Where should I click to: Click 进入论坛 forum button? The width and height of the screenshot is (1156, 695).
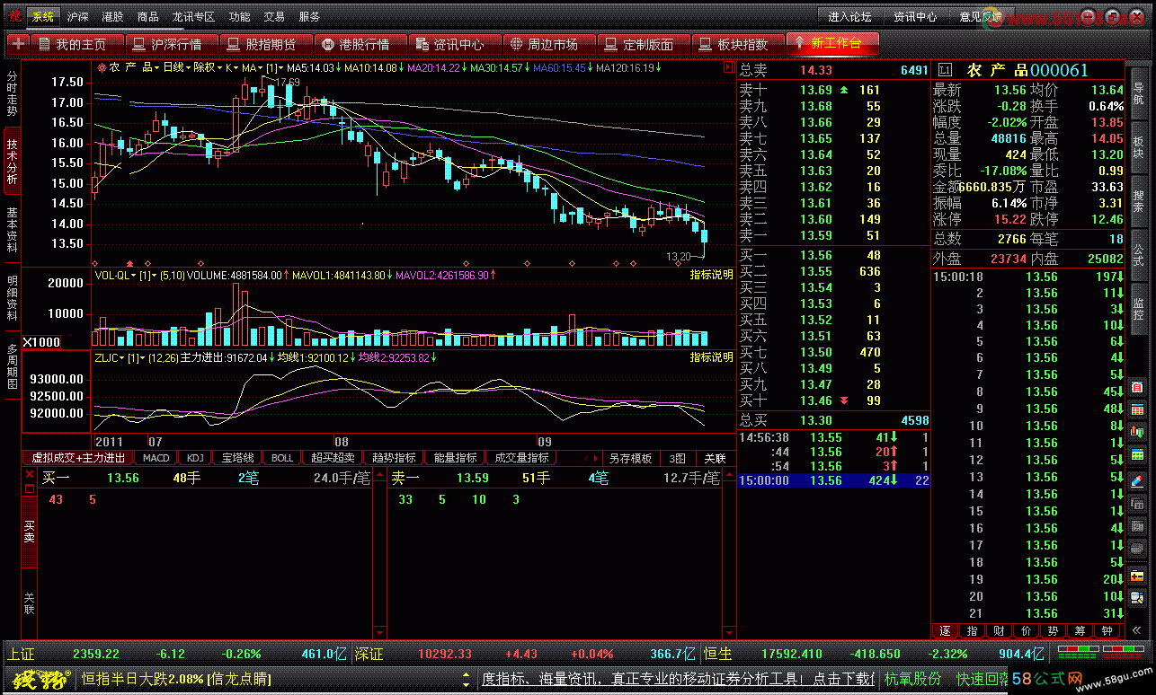[x=849, y=16]
